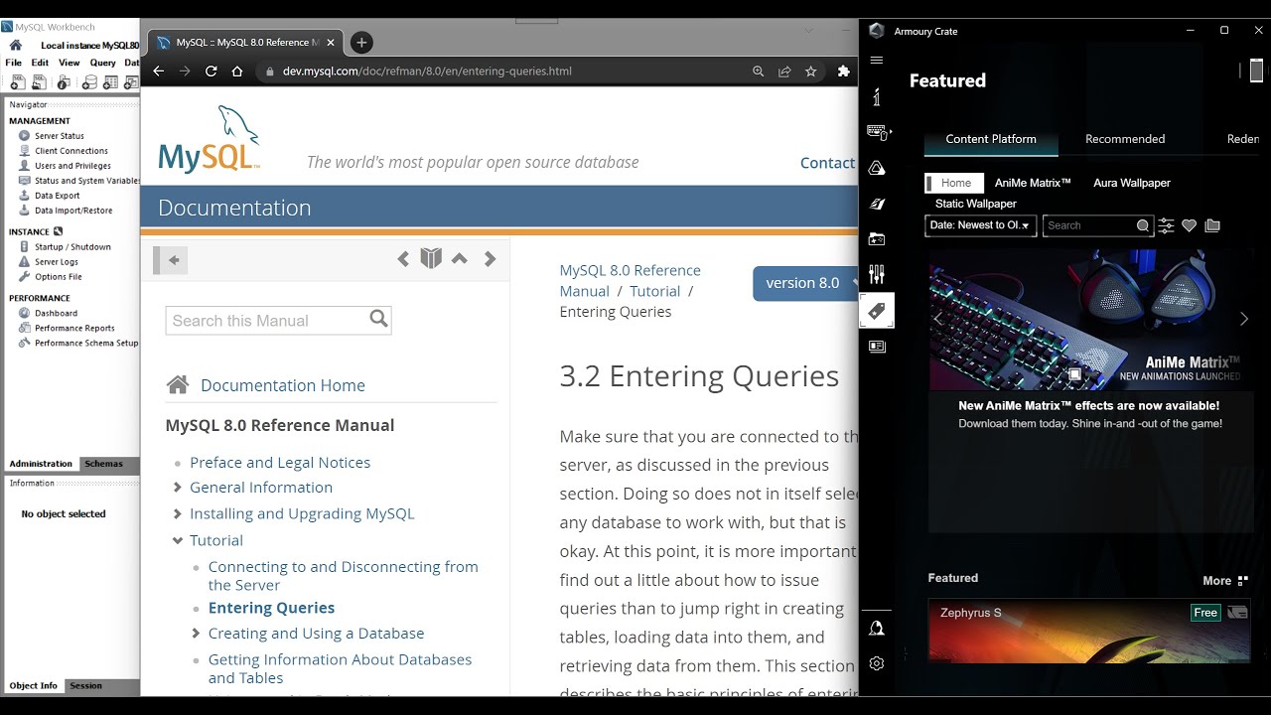Open the Game Library folder icon in Armoury Crate
Viewport: 1271px width, 715px height.
pos(877,239)
